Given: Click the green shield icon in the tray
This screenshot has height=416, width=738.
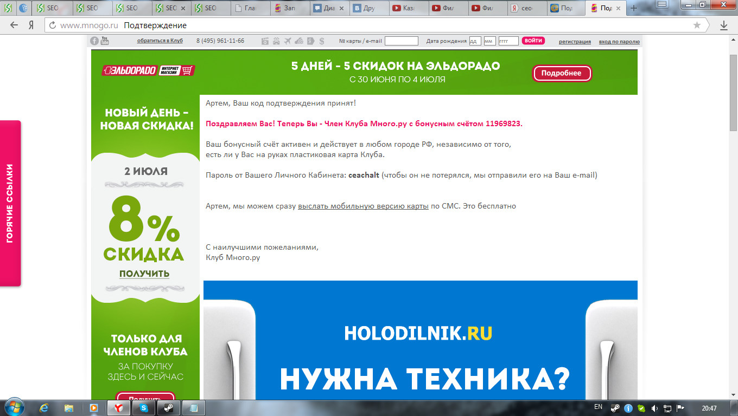Looking at the screenshot, I should [641, 408].
